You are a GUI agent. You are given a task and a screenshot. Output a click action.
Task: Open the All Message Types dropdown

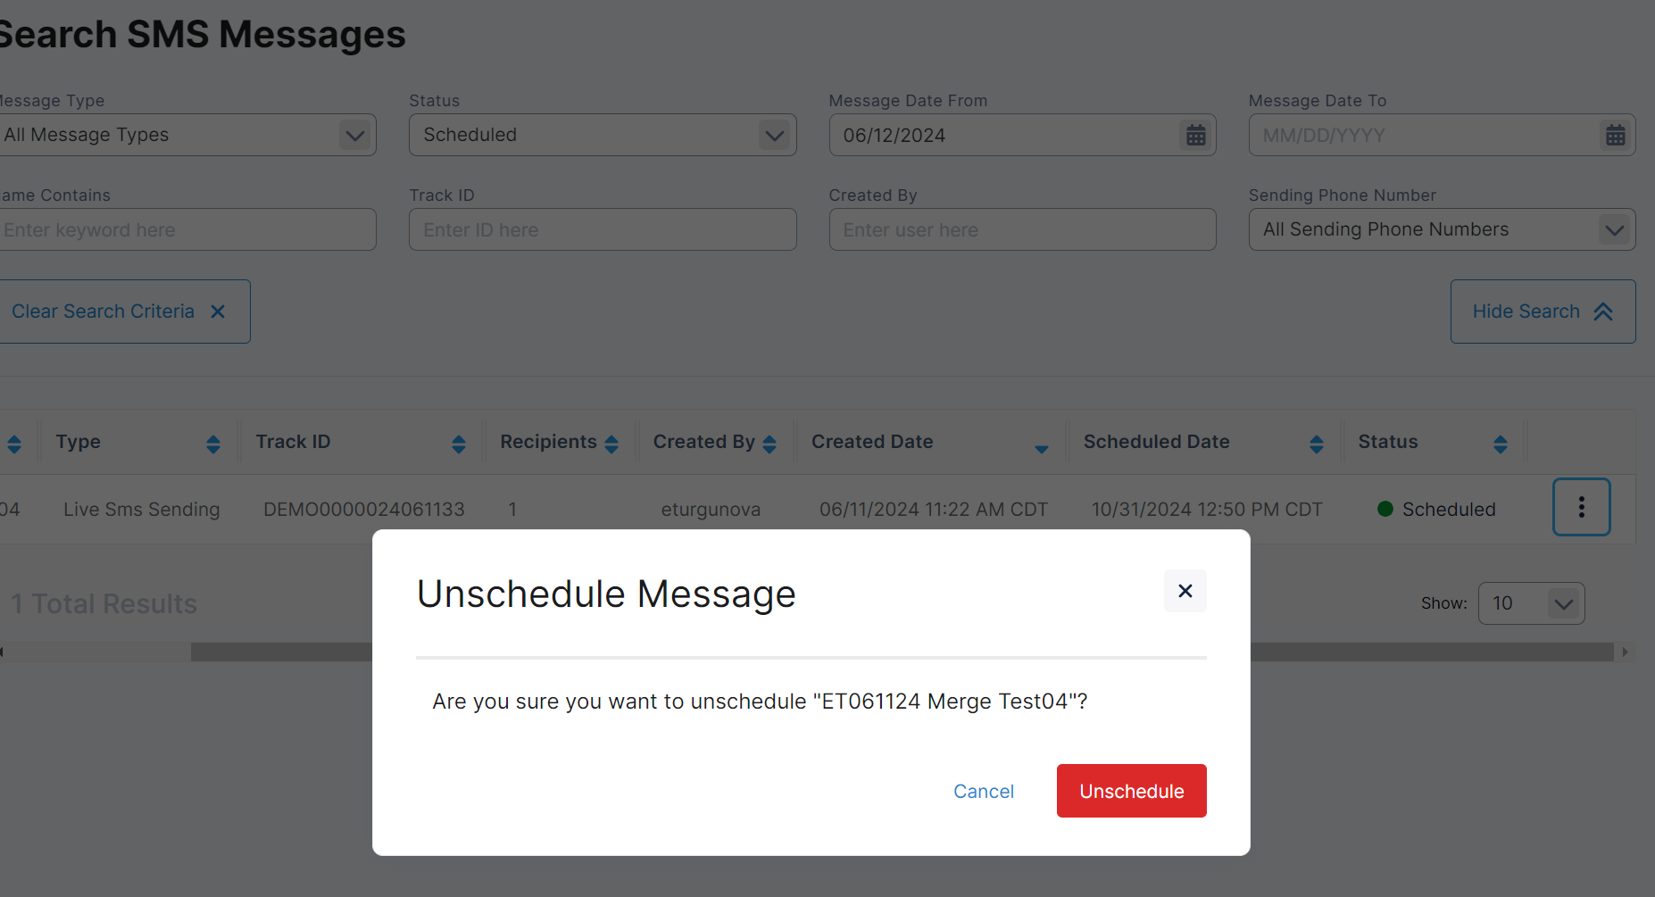(354, 136)
